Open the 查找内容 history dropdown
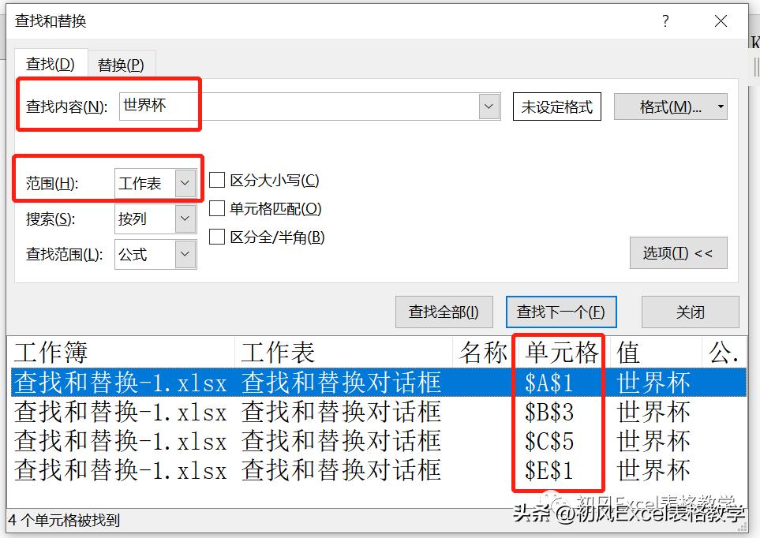Viewport: 760px width, 538px height. click(489, 106)
